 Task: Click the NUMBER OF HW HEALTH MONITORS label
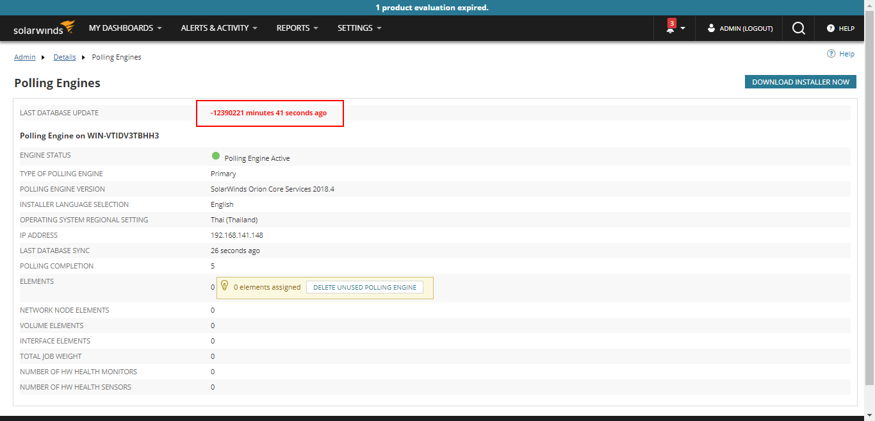click(78, 372)
